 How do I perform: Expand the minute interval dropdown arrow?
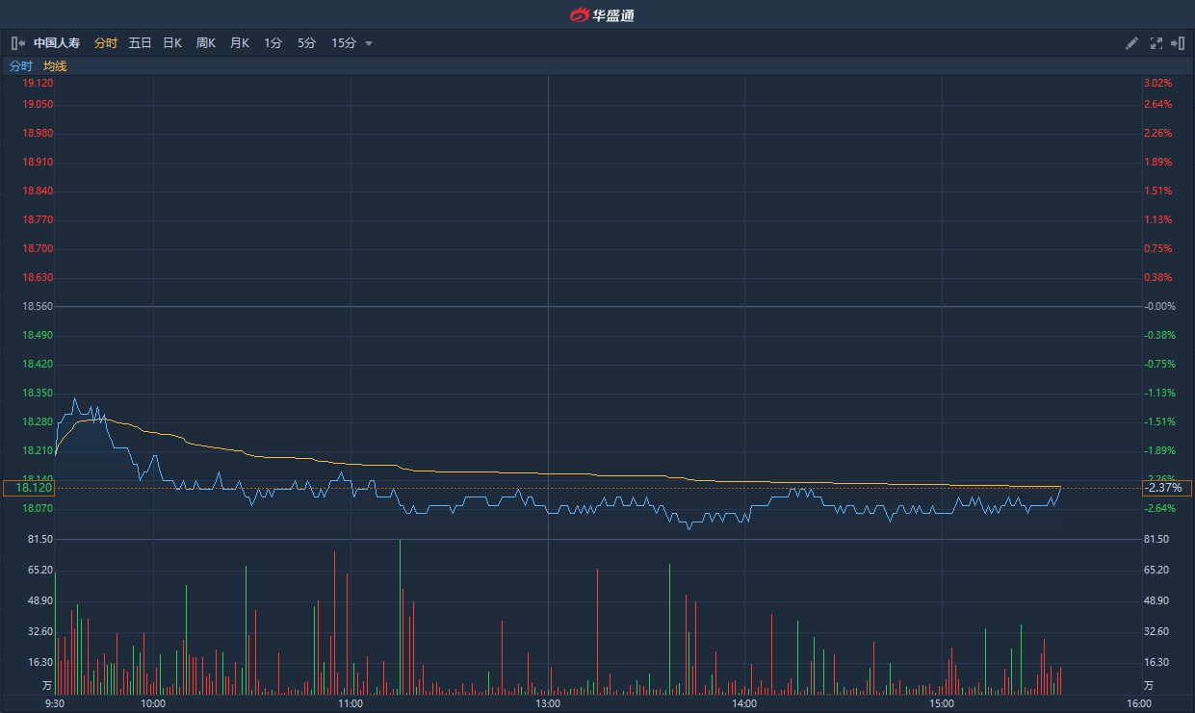click(x=369, y=43)
